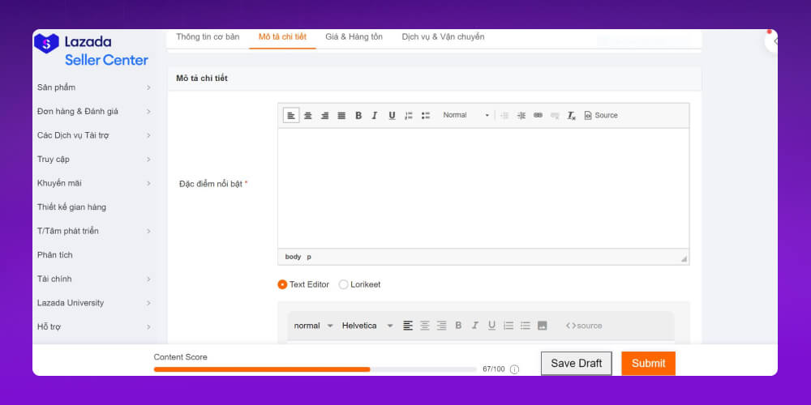Open the Thông tin cơ bản tab
811x405 pixels.
pyautogui.click(x=208, y=37)
